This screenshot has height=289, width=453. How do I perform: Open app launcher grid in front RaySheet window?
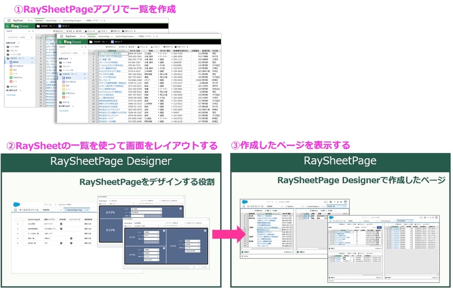coord(62,36)
